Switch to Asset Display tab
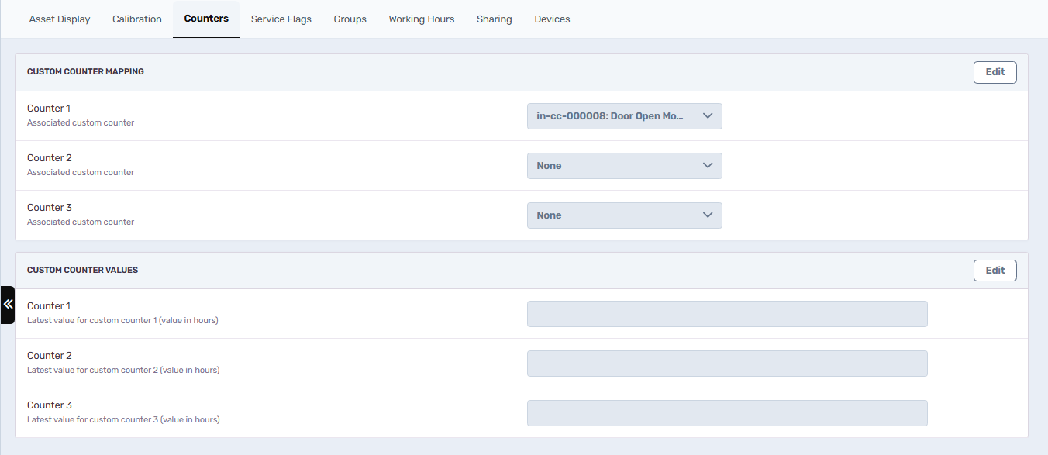1048x455 pixels. coord(60,19)
